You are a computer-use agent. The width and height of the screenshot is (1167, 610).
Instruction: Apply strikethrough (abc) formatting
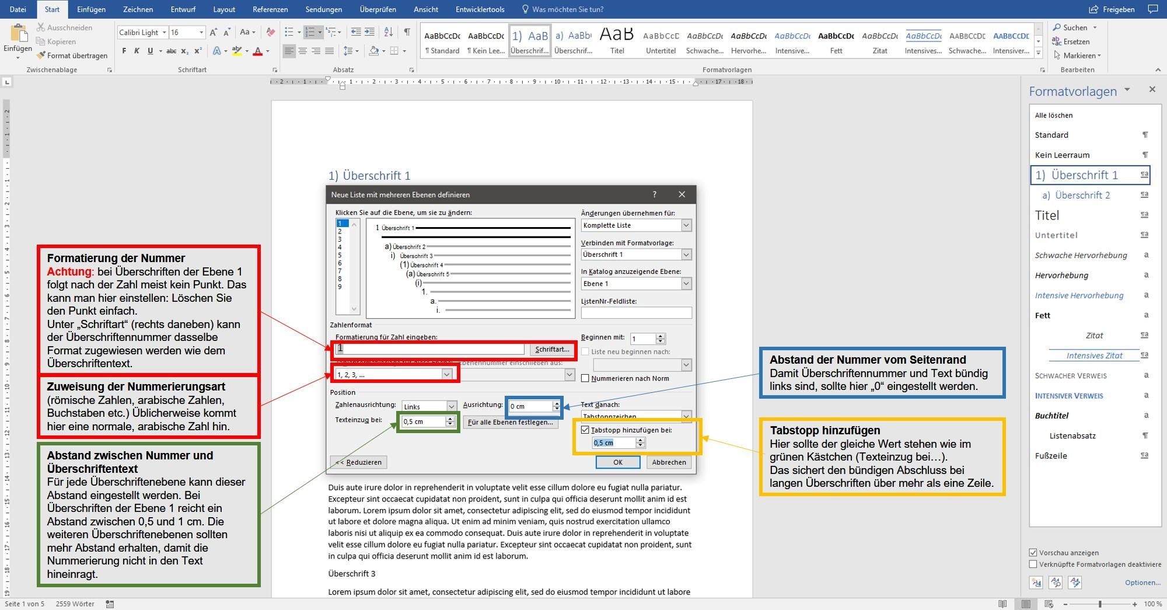point(171,51)
